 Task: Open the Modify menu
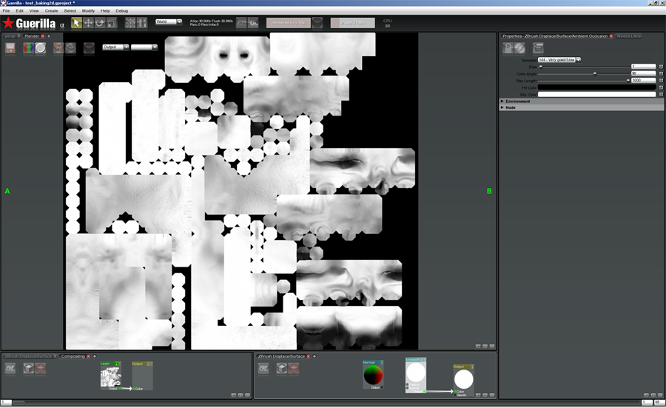(88, 10)
